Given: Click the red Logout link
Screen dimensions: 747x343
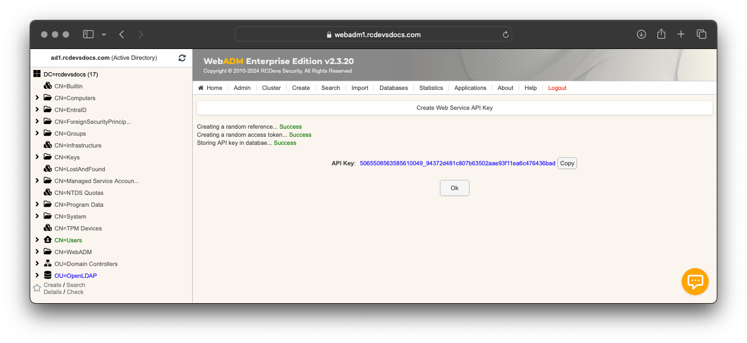Looking at the screenshot, I should pyautogui.click(x=557, y=88).
